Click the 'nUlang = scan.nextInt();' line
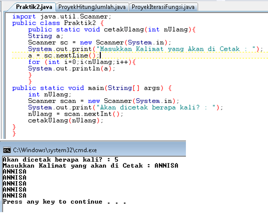The width and height of the screenshot is (268, 213). coord(75,114)
